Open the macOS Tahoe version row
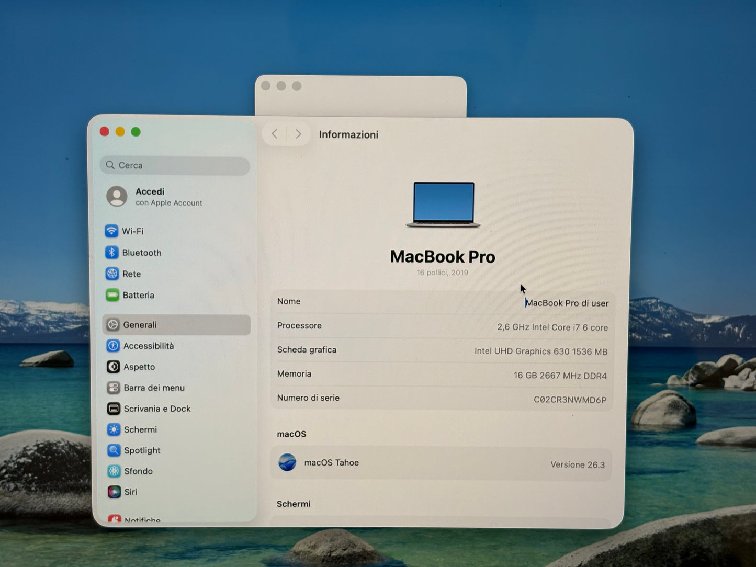Image resolution: width=756 pixels, height=567 pixels. [441, 463]
